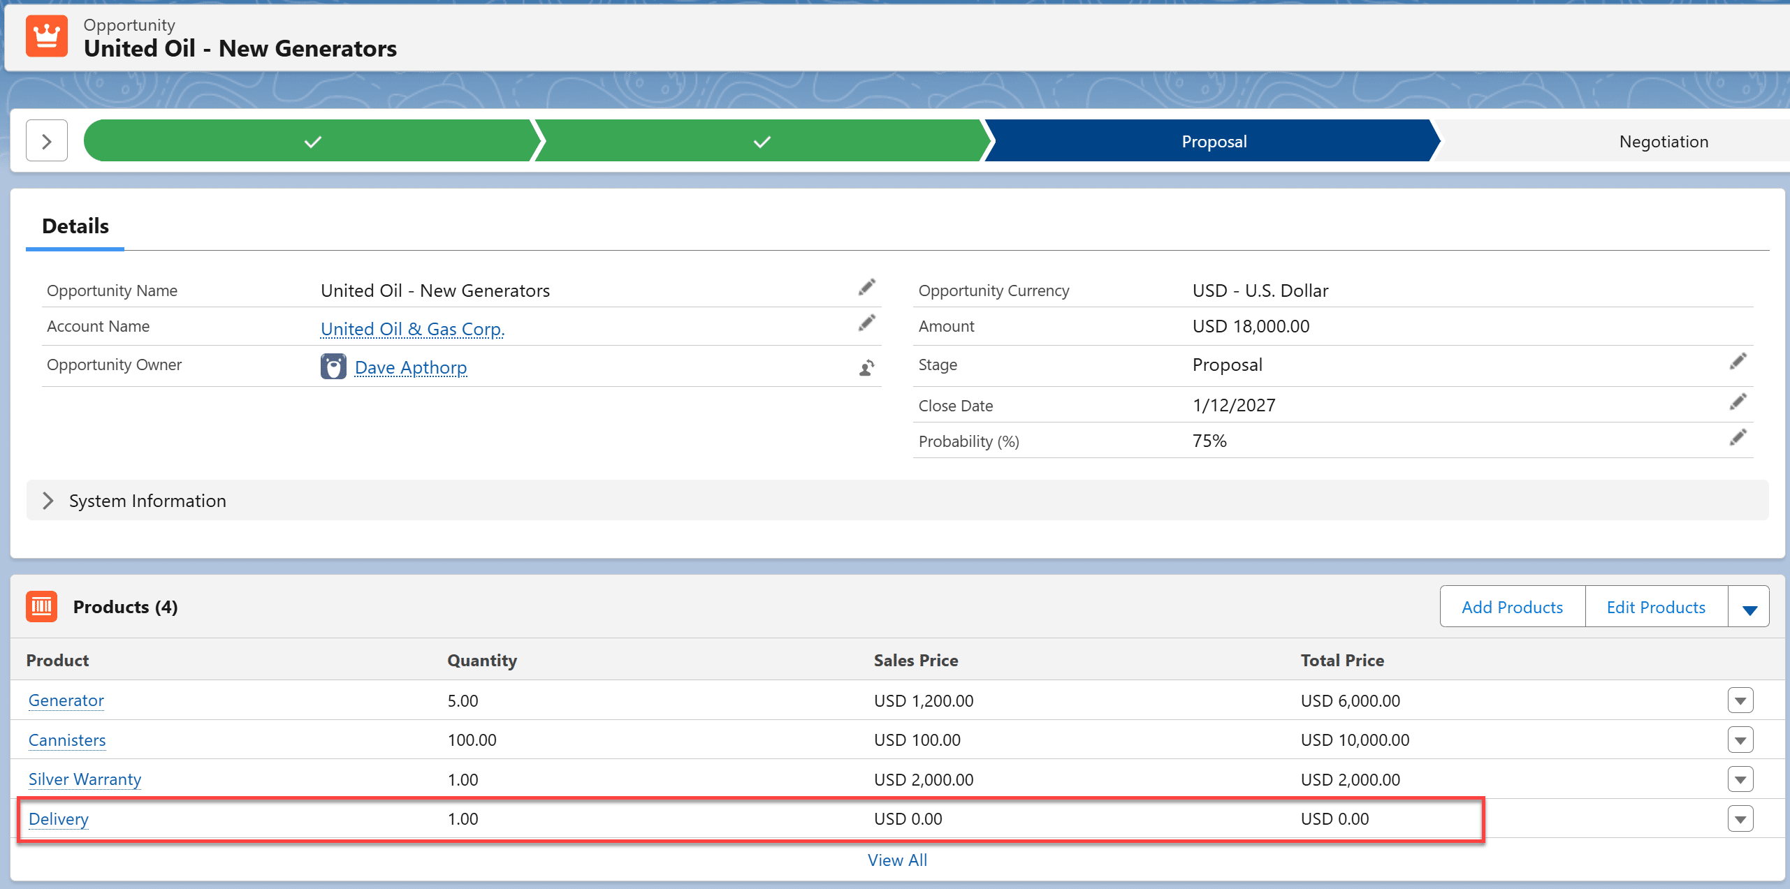Click the Add Products button
The height and width of the screenshot is (889, 1790).
pyautogui.click(x=1512, y=608)
